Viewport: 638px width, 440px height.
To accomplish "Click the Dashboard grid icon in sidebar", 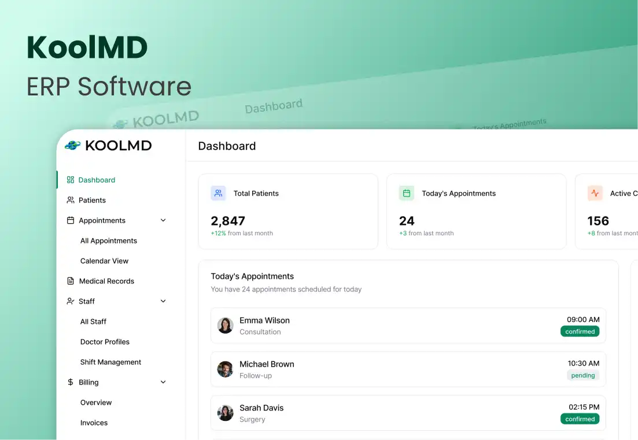I will coord(71,180).
